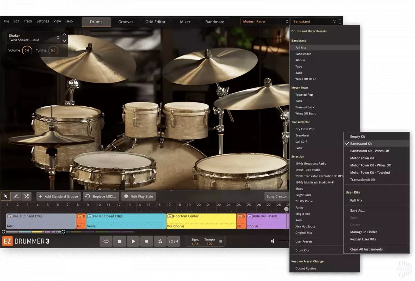
Task: Open Edit Play Style
Action: point(138,196)
